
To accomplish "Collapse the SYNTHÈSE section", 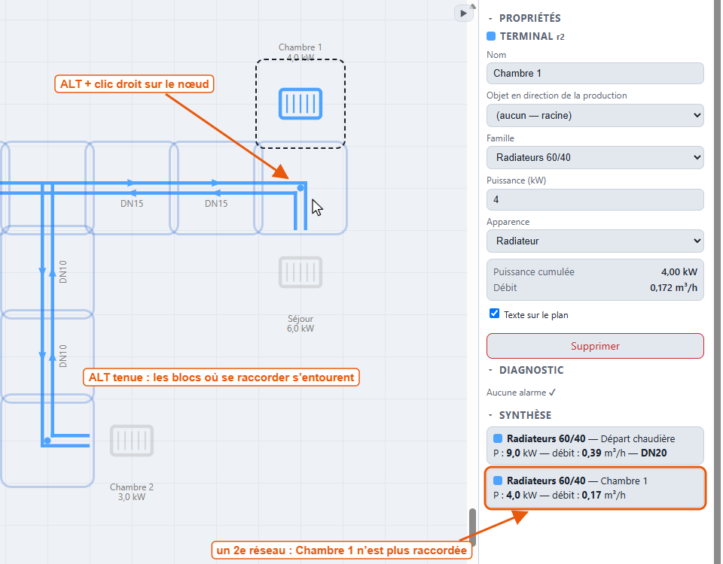I will (x=490, y=415).
